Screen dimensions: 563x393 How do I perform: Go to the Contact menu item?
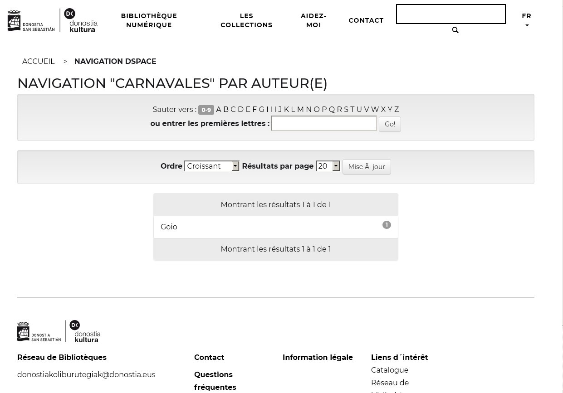(x=366, y=20)
